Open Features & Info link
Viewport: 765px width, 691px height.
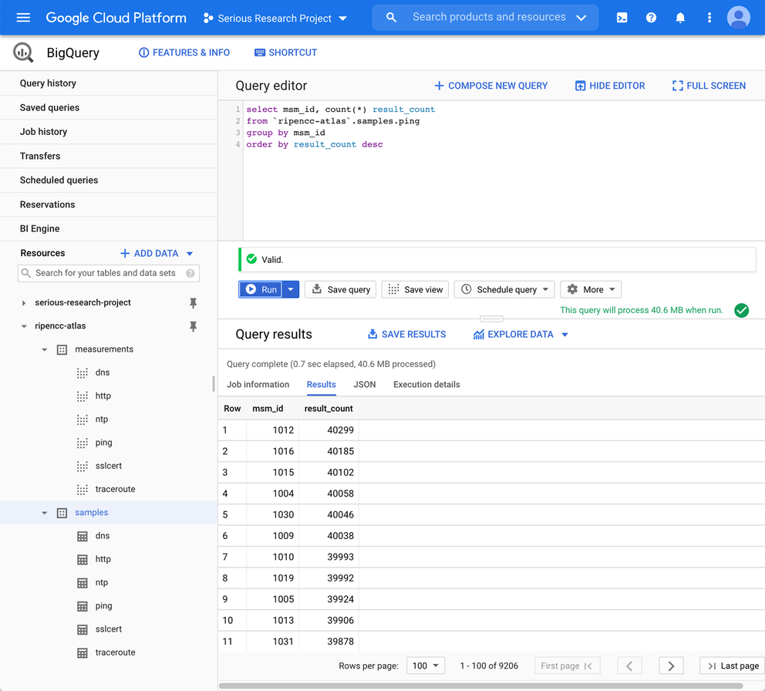point(184,52)
